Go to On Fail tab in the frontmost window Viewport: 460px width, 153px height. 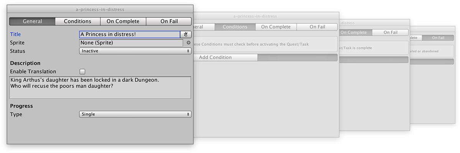(169, 21)
